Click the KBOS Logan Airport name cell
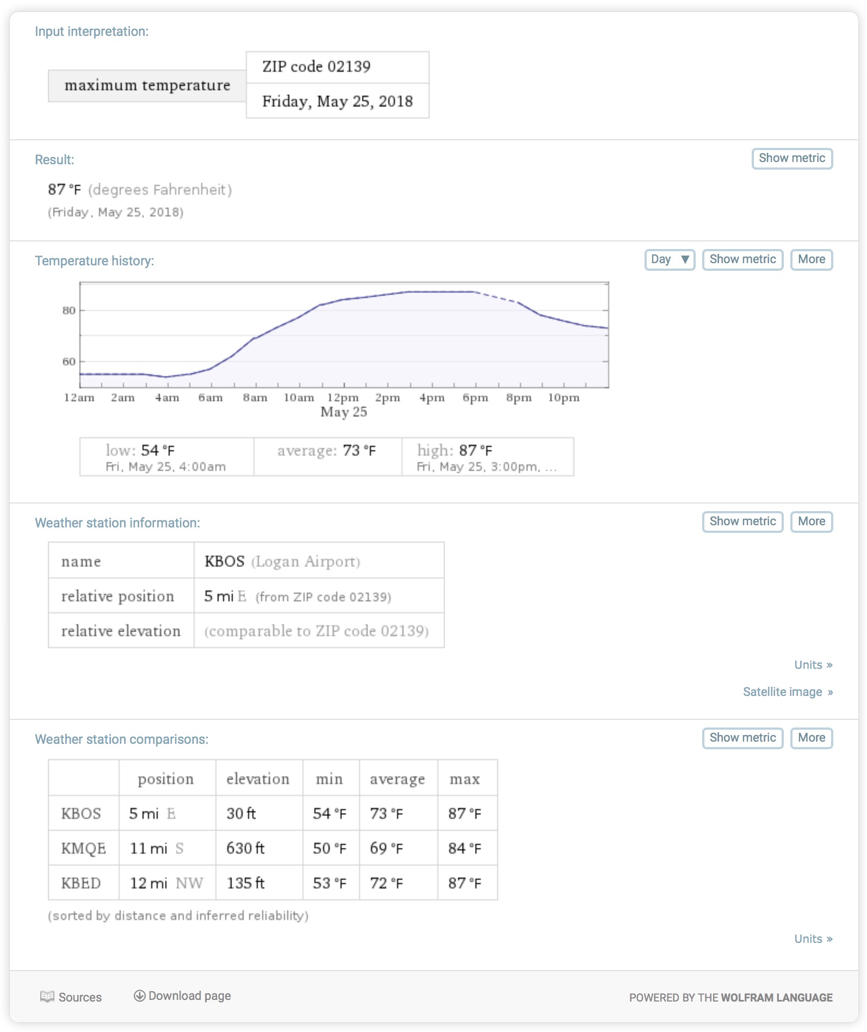This screenshot has height=1032, width=867. (318, 561)
